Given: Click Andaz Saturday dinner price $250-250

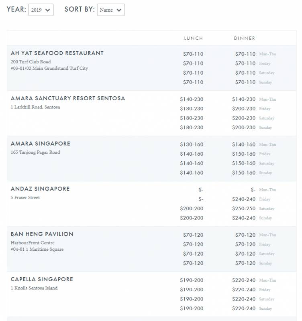Looking at the screenshot, I should (243, 209).
